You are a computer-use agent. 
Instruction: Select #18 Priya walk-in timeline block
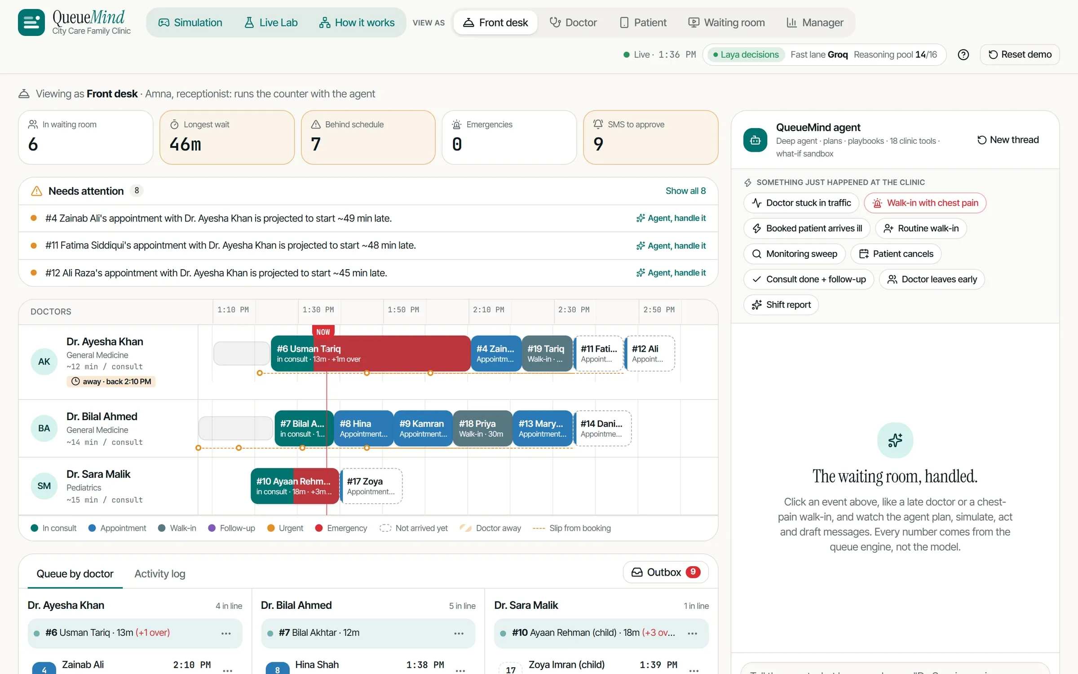pos(482,428)
